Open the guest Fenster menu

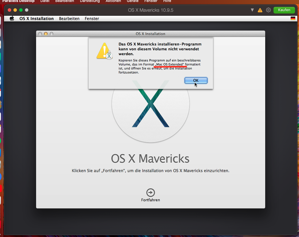92,19
